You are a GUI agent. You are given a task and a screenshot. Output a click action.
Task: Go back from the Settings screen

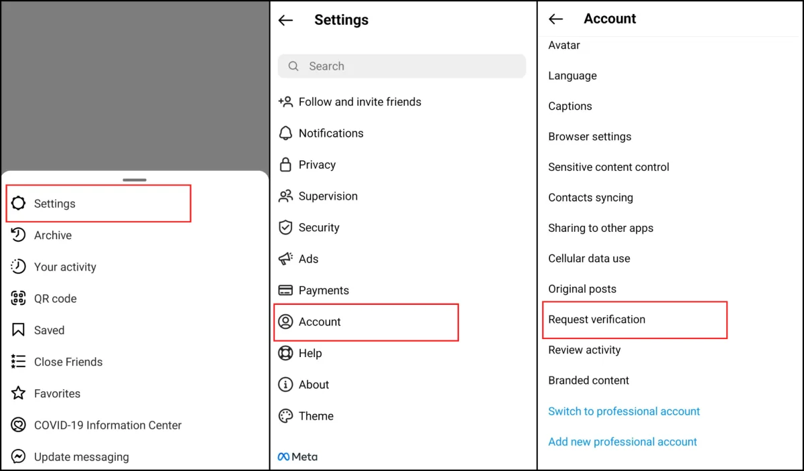click(286, 20)
